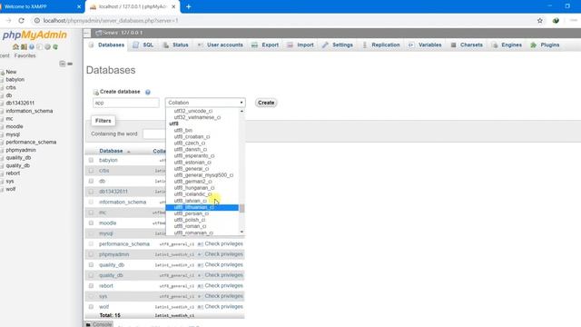Select utf8_polish_ci collation option

pos(190,220)
